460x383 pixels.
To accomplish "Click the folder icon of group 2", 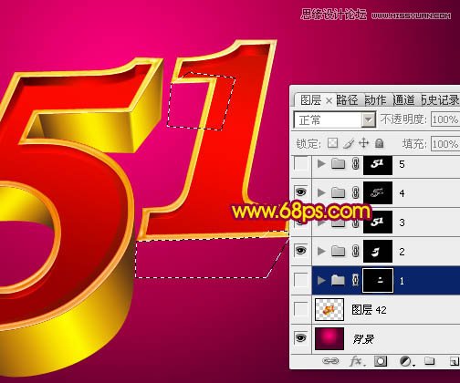I will pos(338,251).
